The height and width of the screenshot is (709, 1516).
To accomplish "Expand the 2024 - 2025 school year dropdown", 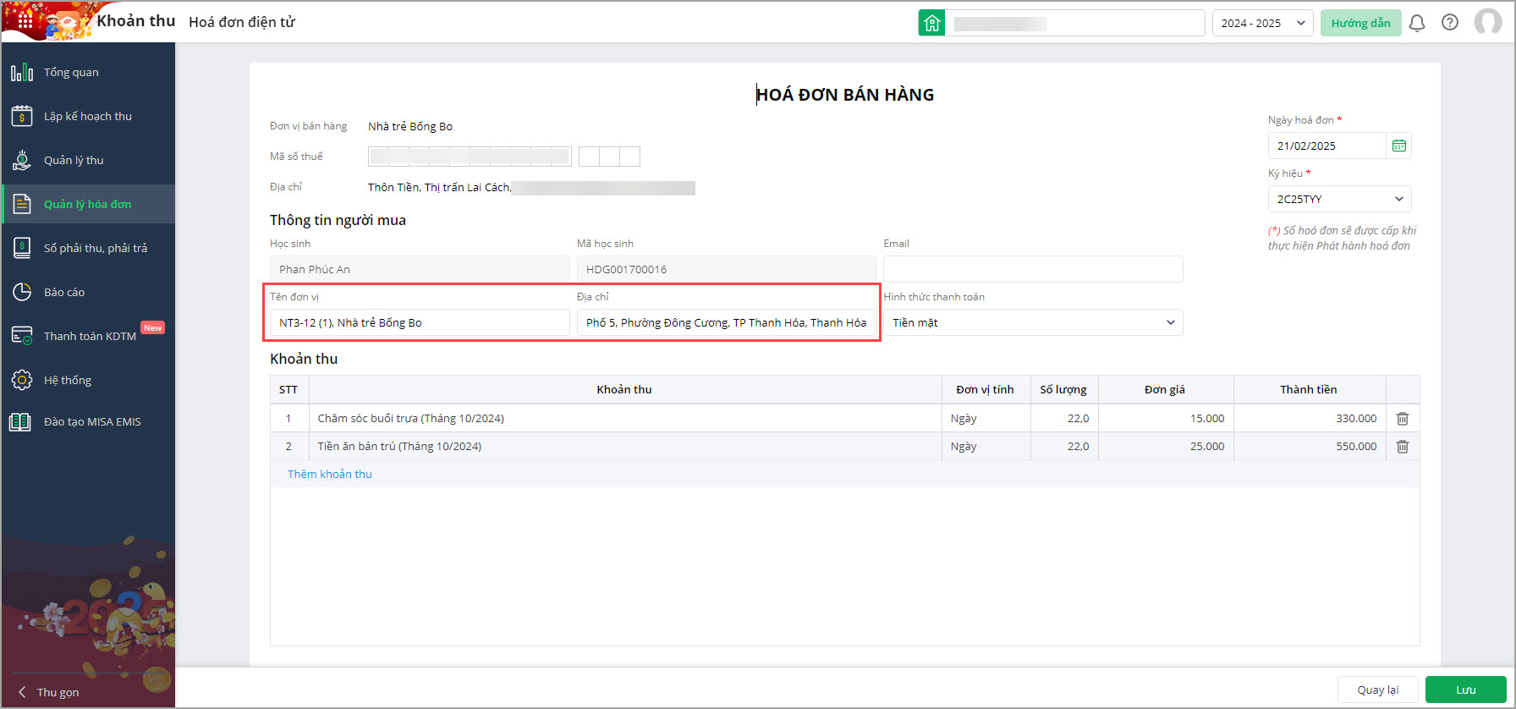I will click(x=1262, y=23).
